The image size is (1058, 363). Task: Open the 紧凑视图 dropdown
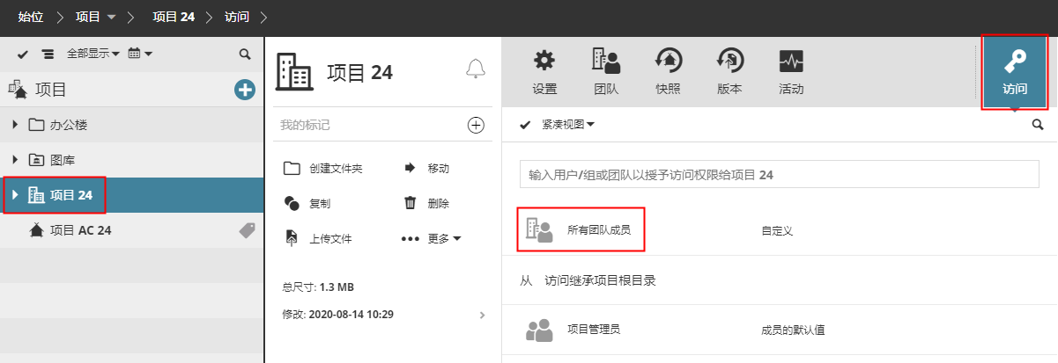(568, 125)
